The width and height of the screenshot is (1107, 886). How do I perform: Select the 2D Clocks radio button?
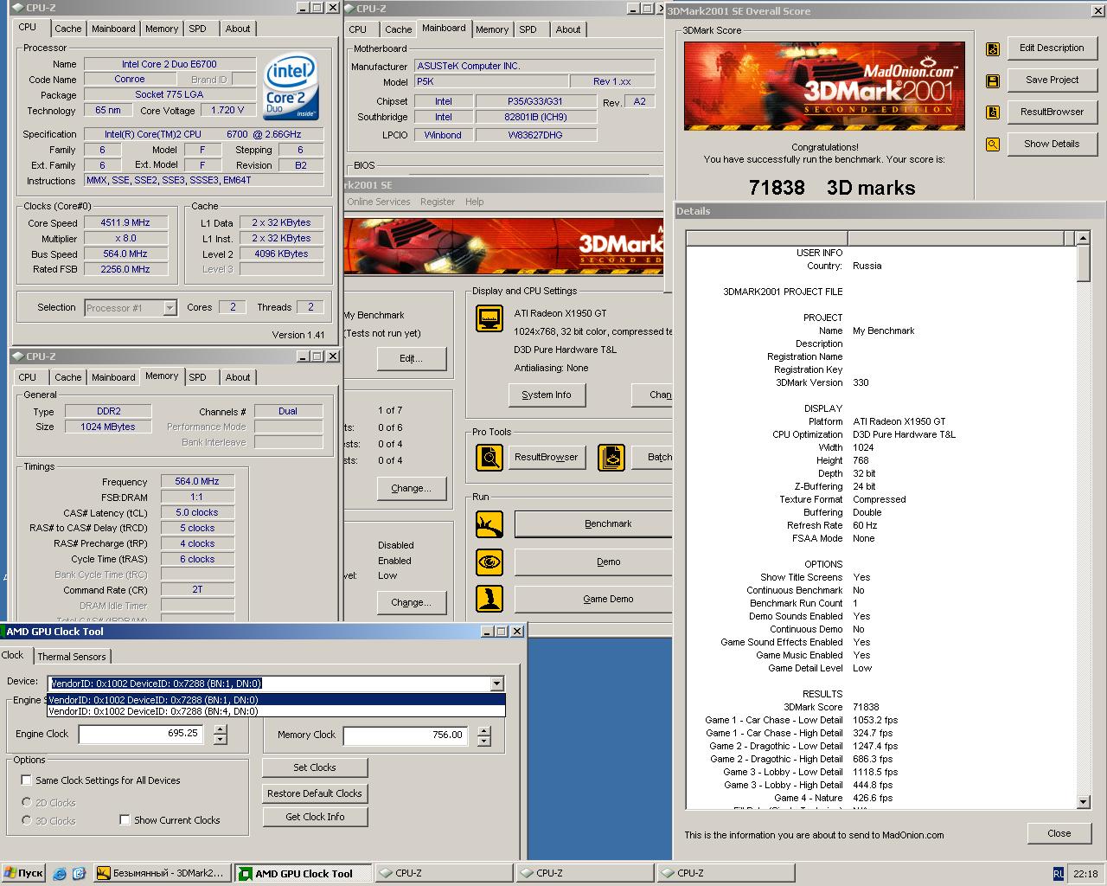[27, 802]
